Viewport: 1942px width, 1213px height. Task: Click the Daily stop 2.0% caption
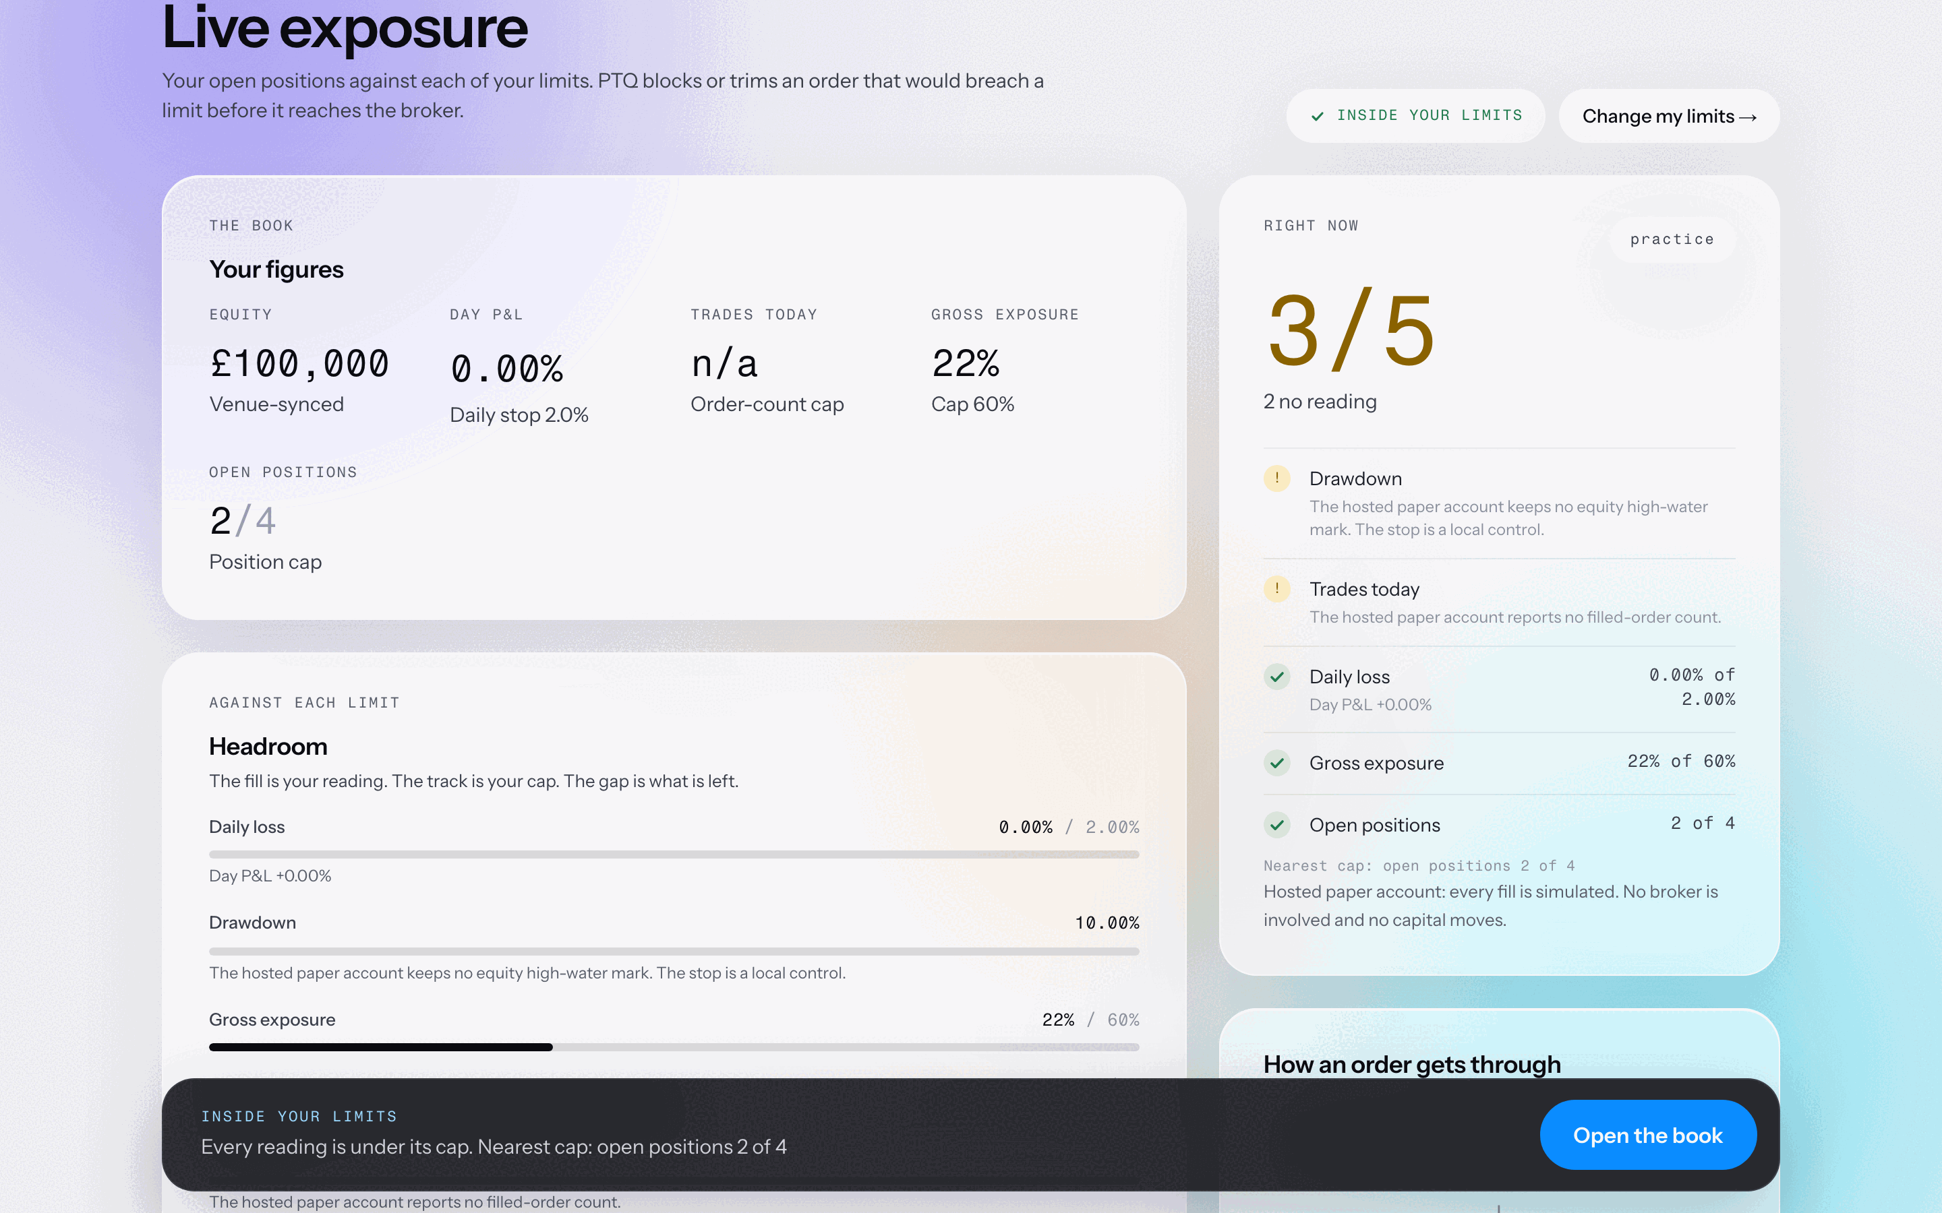coord(519,414)
